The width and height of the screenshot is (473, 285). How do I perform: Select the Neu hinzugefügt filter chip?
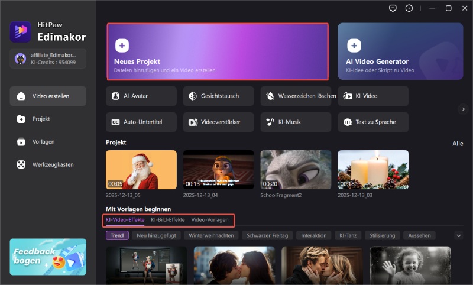tap(156, 235)
